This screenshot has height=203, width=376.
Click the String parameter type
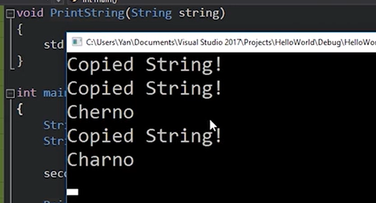pos(151,13)
